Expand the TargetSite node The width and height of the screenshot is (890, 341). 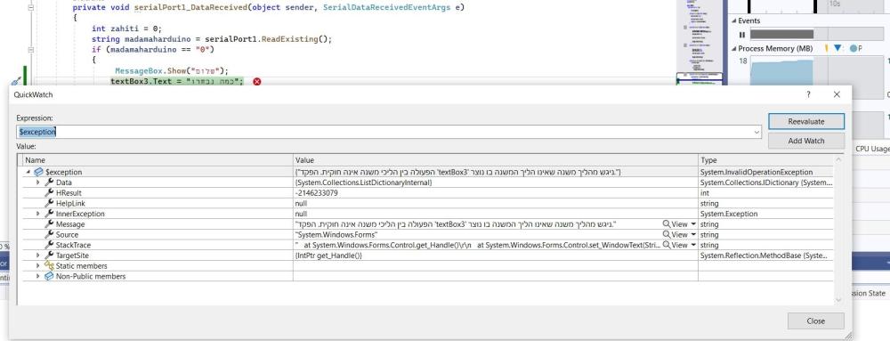coord(38,256)
